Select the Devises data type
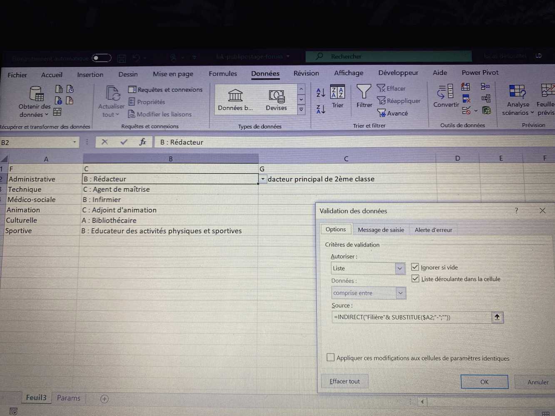 click(276, 100)
